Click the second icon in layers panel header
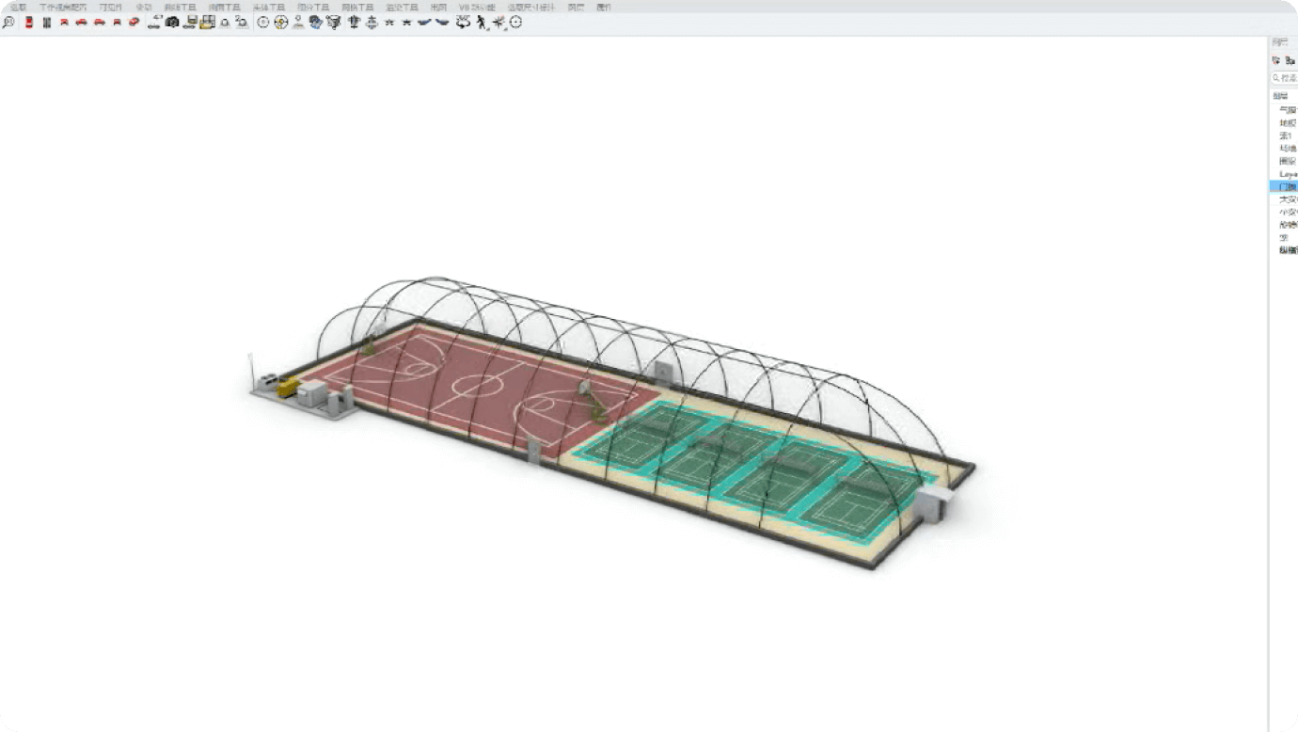Image resolution: width=1298 pixels, height=732 pixels. point(1290,60)
